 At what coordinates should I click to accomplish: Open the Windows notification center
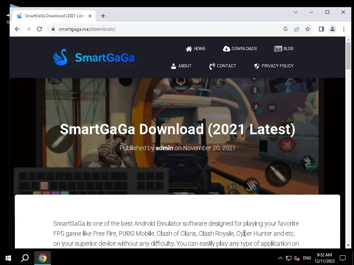click(x=343, y=258)
